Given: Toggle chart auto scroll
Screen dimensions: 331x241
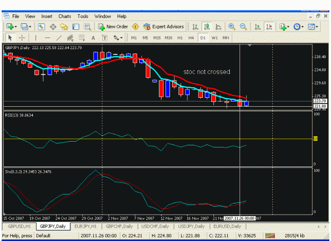Looking at the screenshot, I should click(x=257, y=27).
